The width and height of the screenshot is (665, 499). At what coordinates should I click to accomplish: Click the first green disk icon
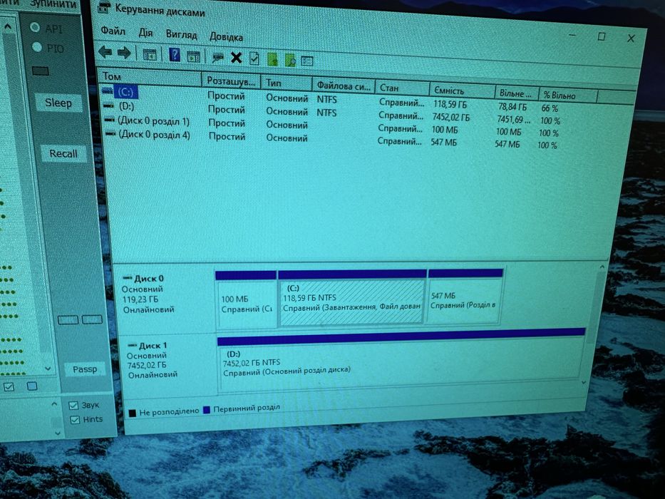[272, 59]
